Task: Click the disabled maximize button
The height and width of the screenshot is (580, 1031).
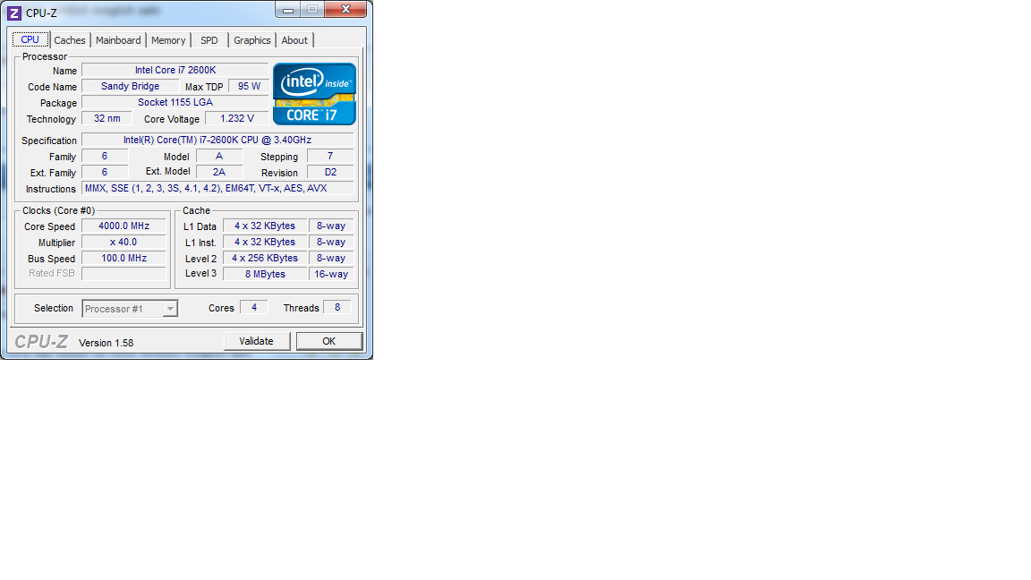Action: [312, 9]
